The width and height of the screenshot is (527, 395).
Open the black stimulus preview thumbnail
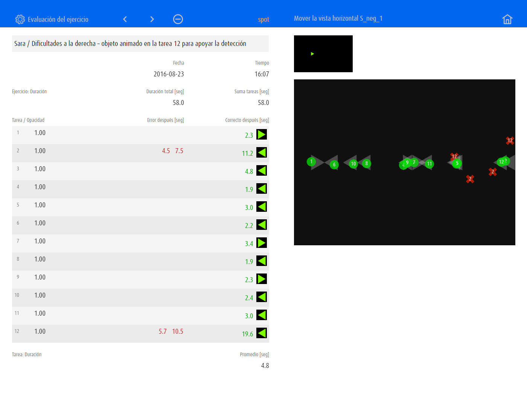pos(323,54)
